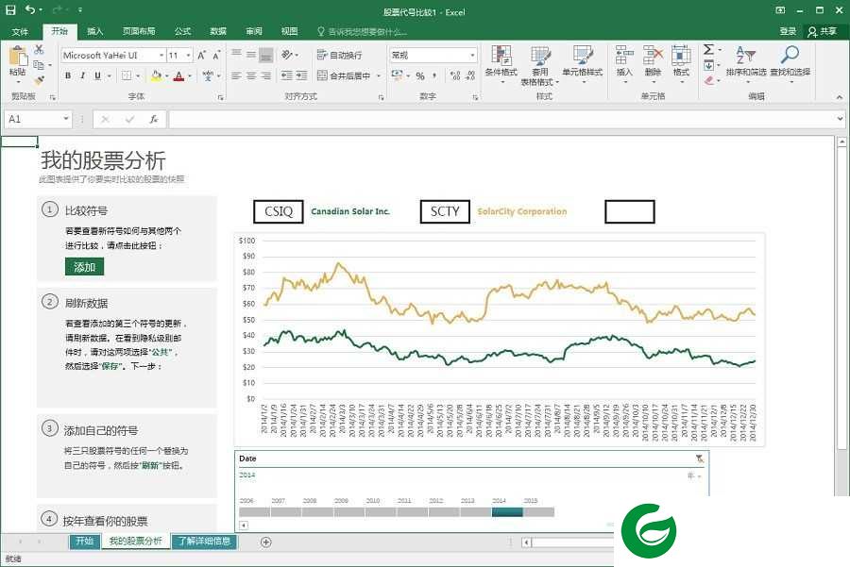Open the font name dropdown
This screenshot has height=567, width=850.
(x=161, y=56)
